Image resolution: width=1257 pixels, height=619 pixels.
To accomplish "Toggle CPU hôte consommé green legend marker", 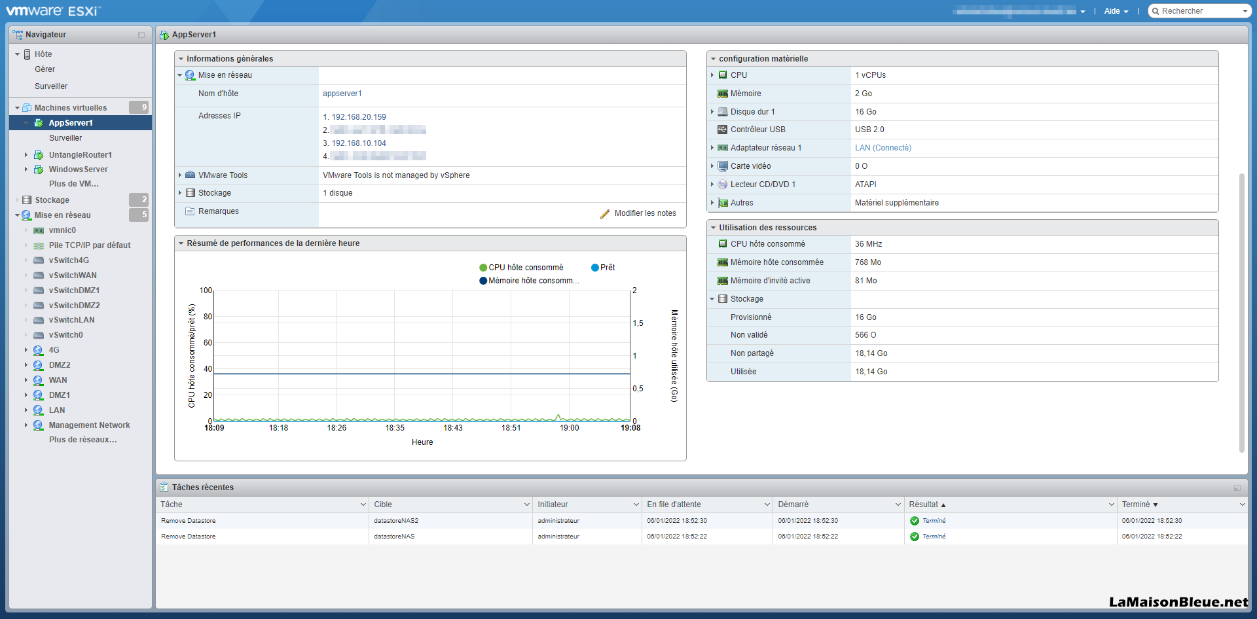I will (x=483, y=268).
